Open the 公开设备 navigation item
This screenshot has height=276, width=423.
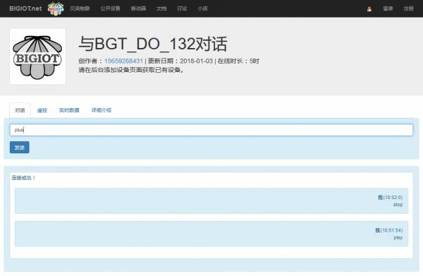111,8
